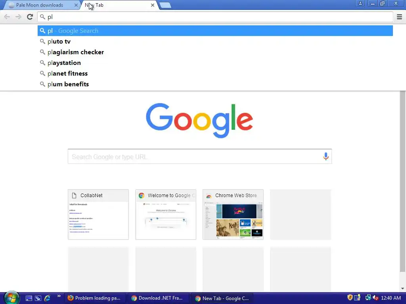The height and width of the screenshot is (304, 406).
Task: Select the 'planet fitness' suggestion
Action: pos(215,73)
